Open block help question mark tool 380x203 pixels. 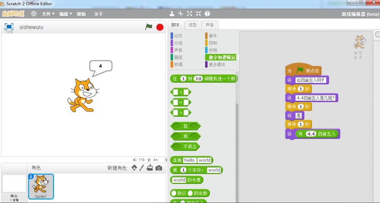point(207,14)
